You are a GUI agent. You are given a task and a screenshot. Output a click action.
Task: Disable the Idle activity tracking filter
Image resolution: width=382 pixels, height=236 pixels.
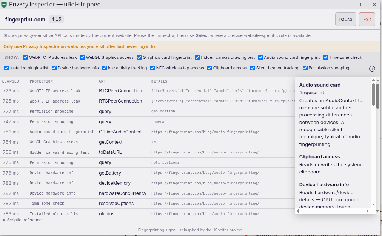104,68
